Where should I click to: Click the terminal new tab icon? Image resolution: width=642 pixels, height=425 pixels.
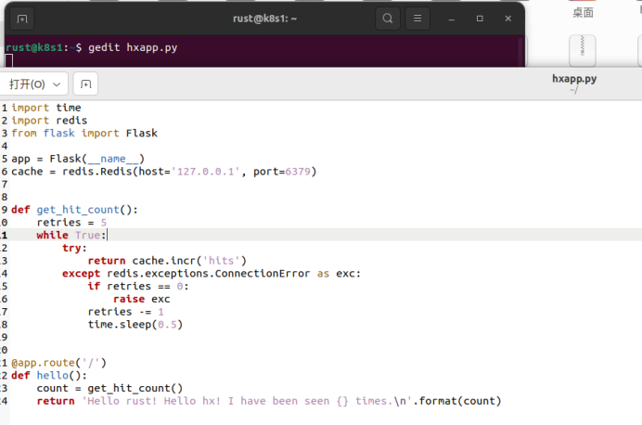22,19
